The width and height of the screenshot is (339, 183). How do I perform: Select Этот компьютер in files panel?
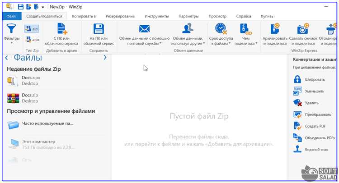coord(56,144)
